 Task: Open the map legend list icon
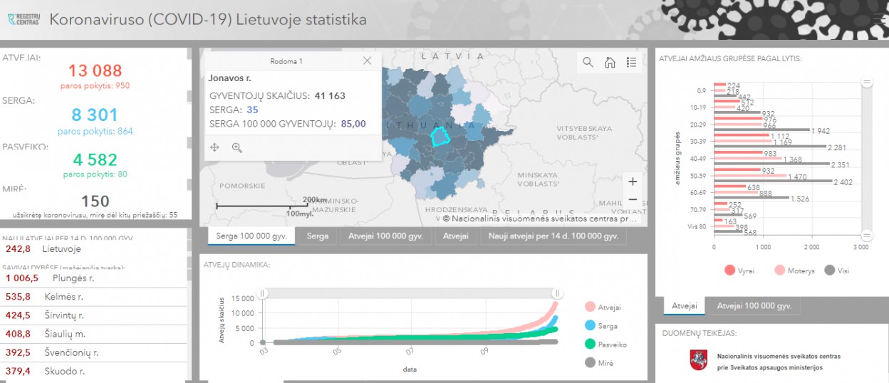(x=631, y=63)
